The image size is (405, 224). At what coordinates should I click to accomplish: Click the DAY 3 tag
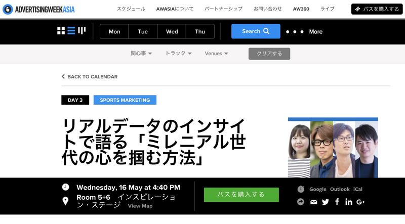coord(75,100)
